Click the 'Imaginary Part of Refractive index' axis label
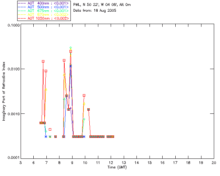The width and height of the screenshot is (220, 176). (x=4, y=91)
